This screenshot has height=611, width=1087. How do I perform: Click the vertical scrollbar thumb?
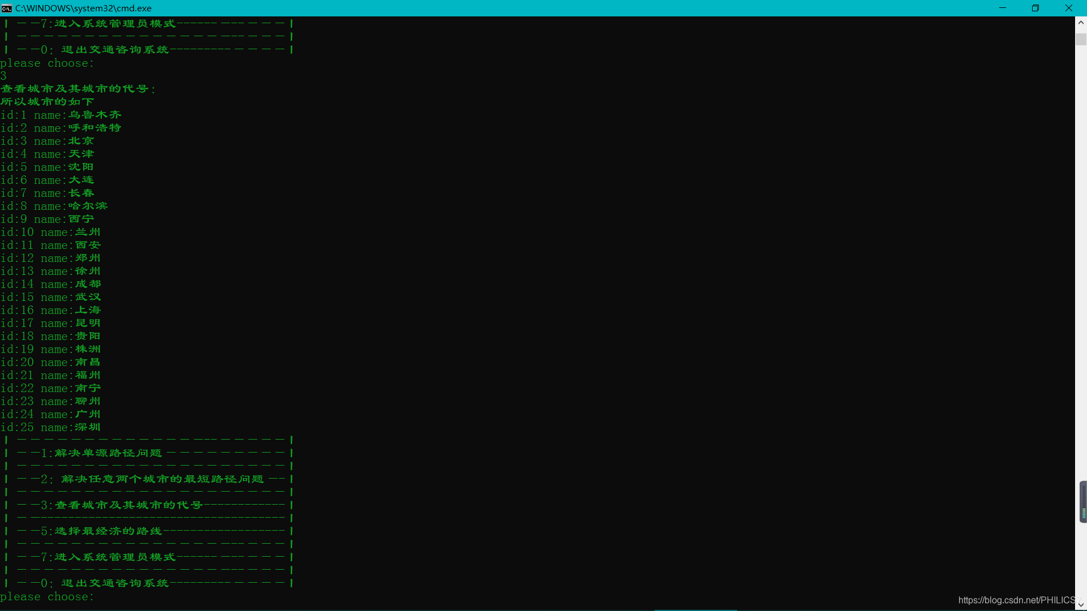(x=1081, y=39)
